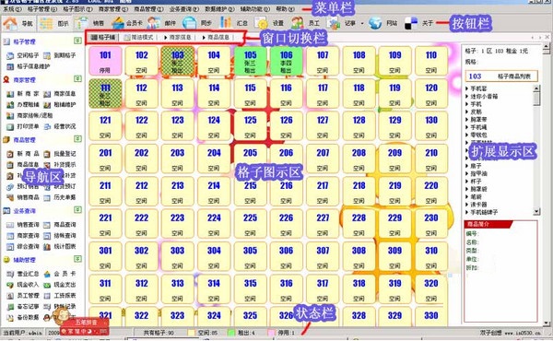Collapse the 辅助管理 sidebar section
Screen dimensions: 553x341
pos(77,259)
